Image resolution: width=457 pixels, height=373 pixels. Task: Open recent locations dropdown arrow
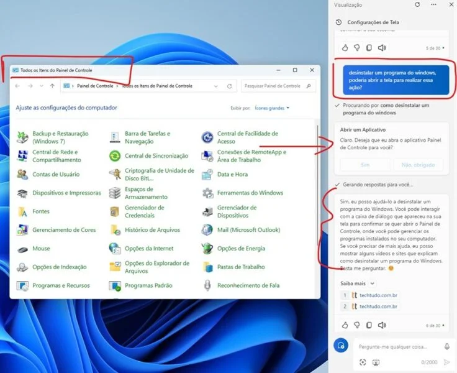point(42,86)
